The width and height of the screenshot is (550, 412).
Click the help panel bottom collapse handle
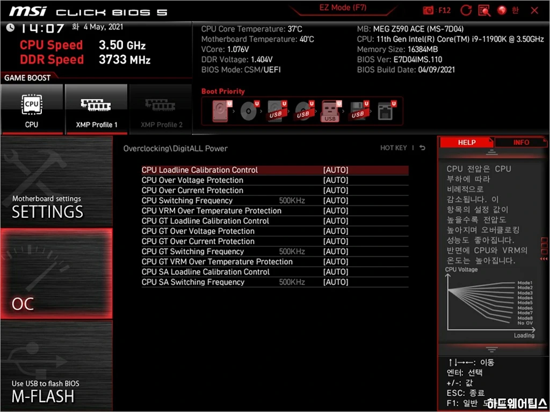click(491, 349)
